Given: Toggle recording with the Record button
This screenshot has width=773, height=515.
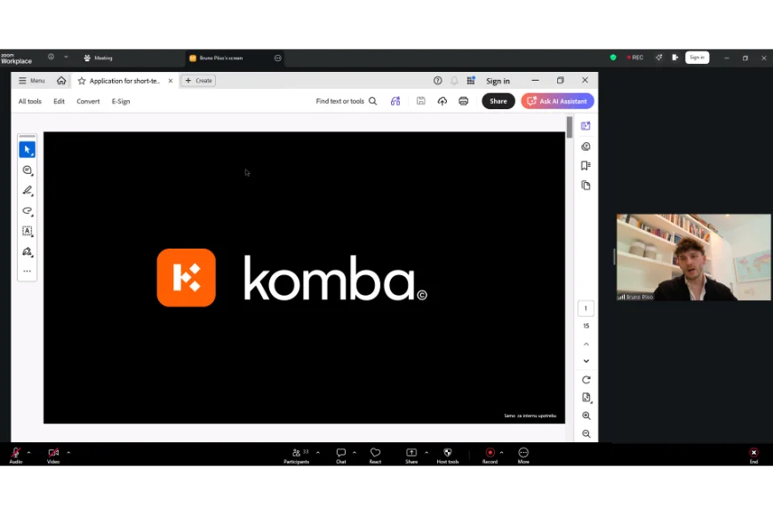Looking at the screenshot, I should (x=490, y=456).
